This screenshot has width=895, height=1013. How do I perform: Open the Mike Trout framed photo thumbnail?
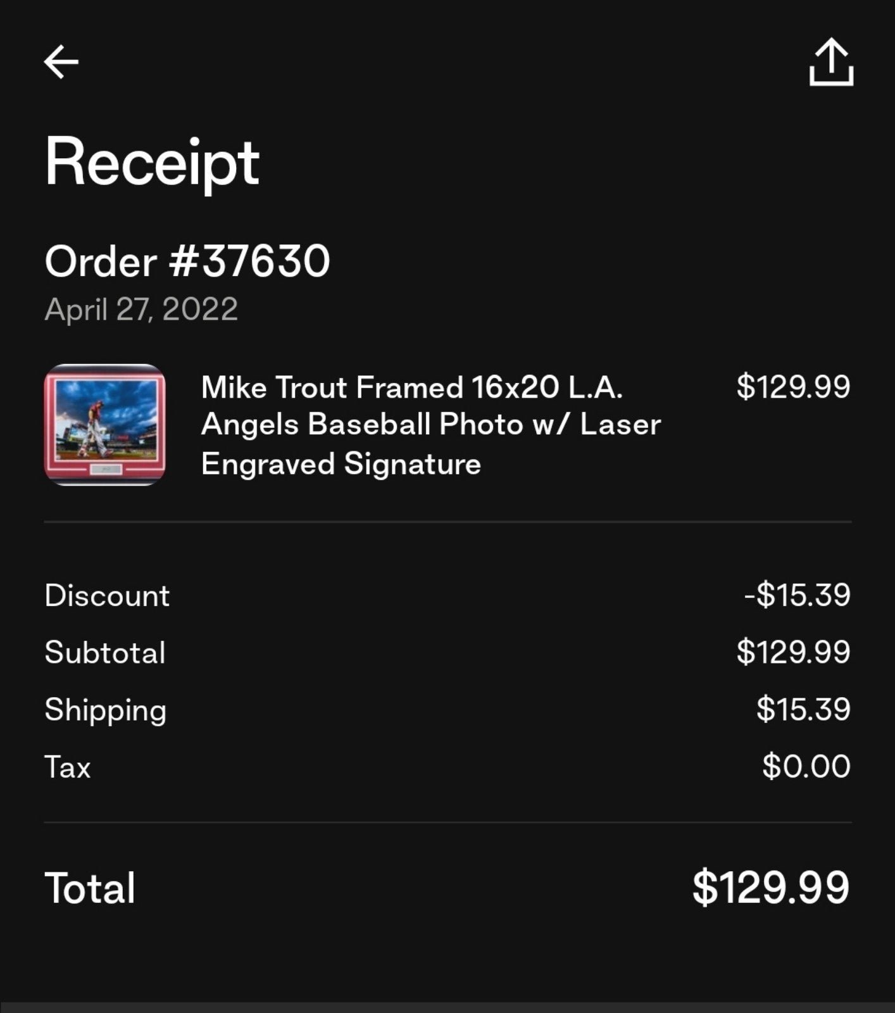point(105,425)
